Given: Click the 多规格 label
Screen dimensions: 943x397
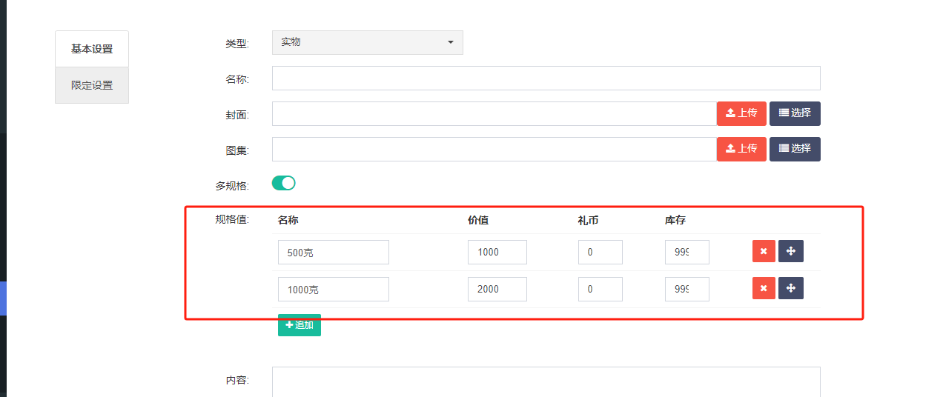Looking at the screenshot, I should tap(232, 186).
